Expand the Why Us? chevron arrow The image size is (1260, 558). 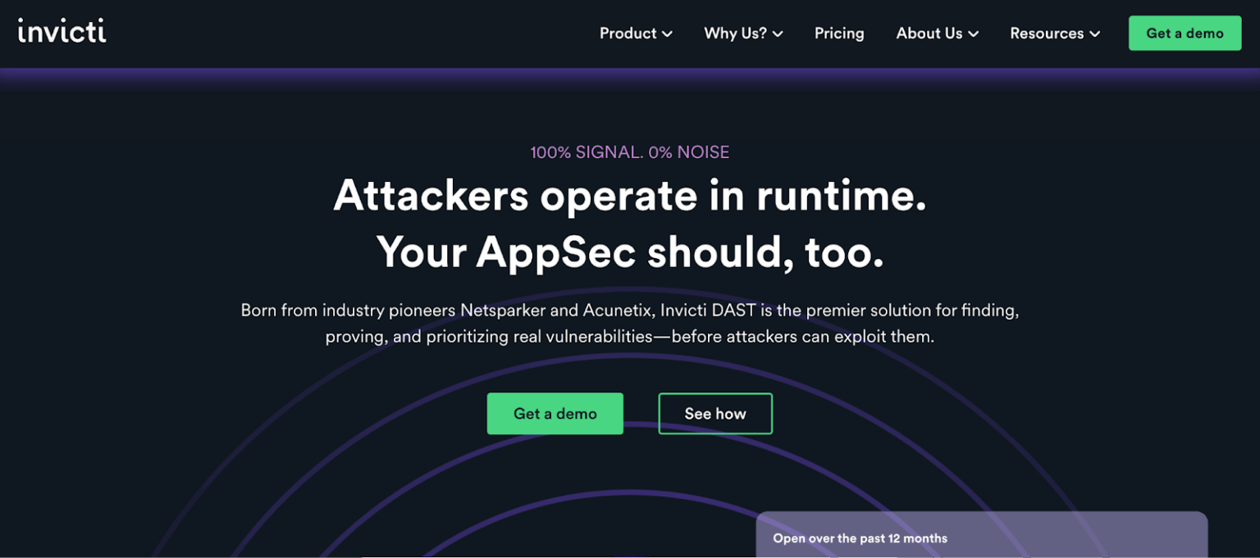click(778, 34)
